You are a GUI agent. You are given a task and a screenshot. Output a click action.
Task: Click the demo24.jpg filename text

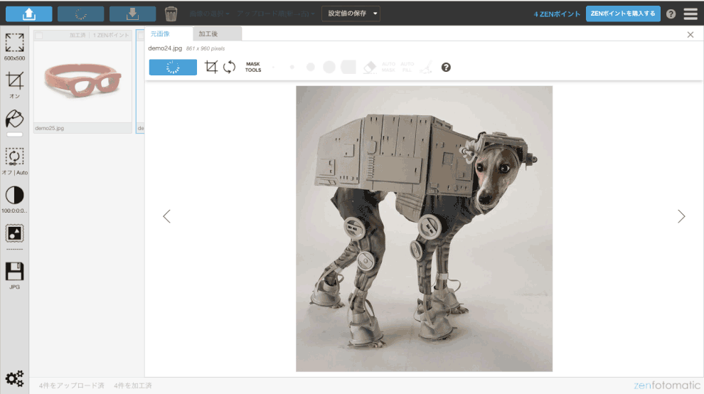pyautogui.click(x=165, y=48)
